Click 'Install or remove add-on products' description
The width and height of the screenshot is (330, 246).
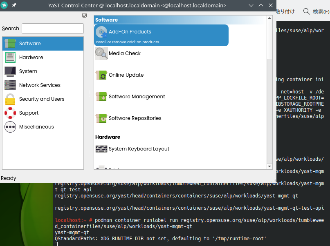point(127,42)
